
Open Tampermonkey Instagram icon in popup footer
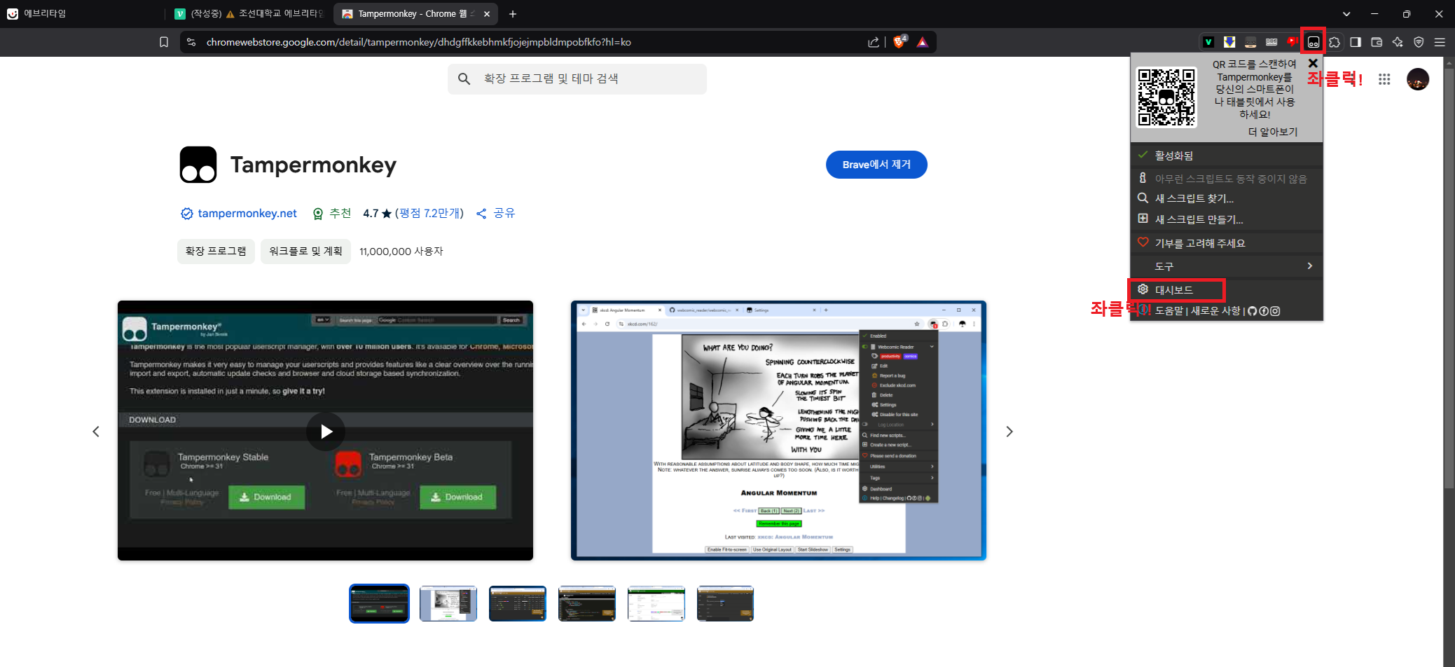click(1275, 311)
